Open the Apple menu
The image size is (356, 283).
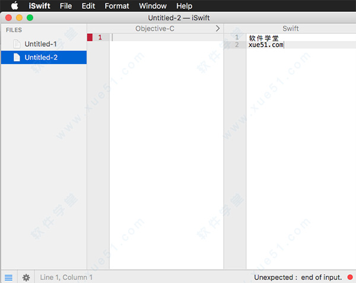point(15,6)
